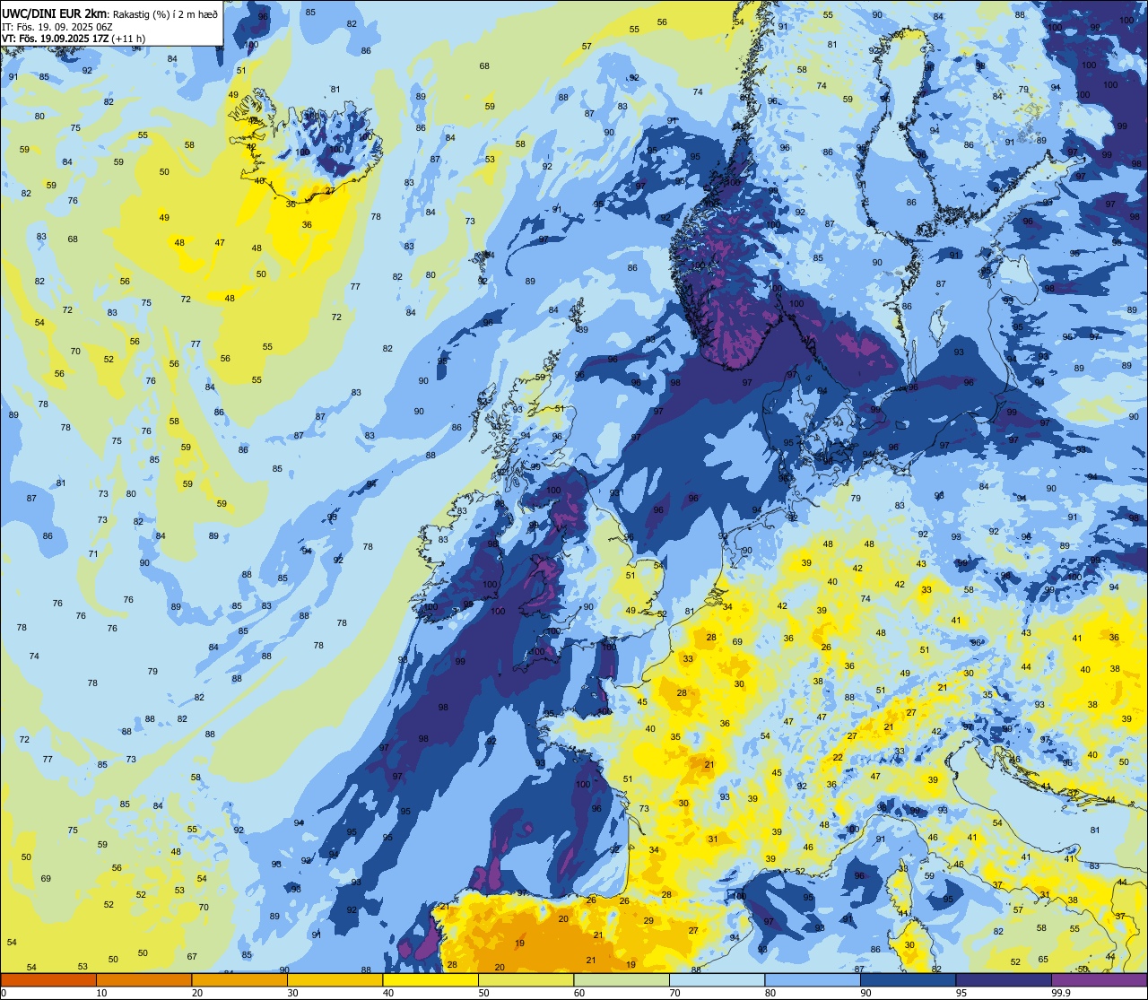Select the 80–90 blue legend segment
This screenshot has height=1000, width=1148.
pyautogui.click(x=813, y=979)
